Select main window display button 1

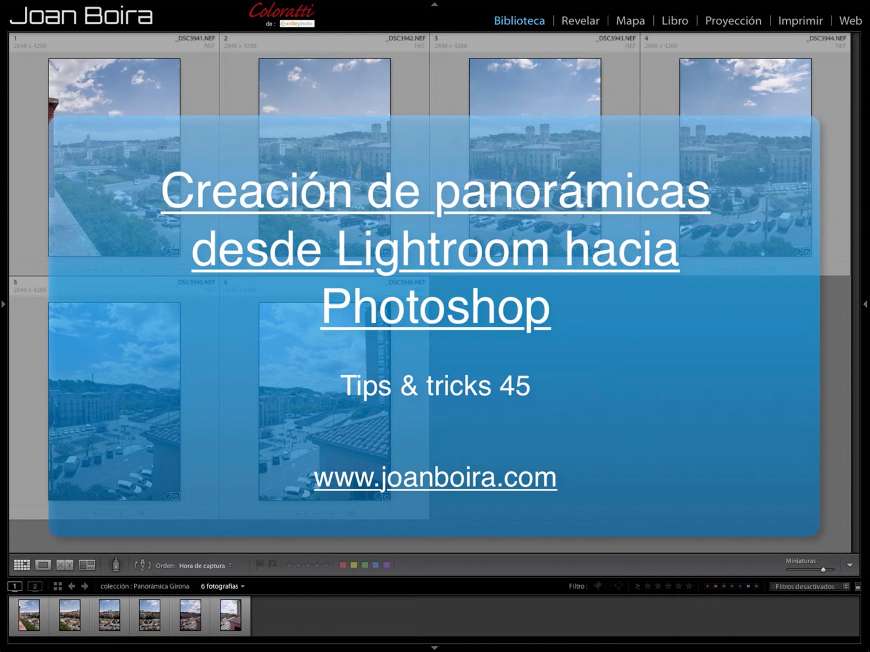click(x=15, y=586)
